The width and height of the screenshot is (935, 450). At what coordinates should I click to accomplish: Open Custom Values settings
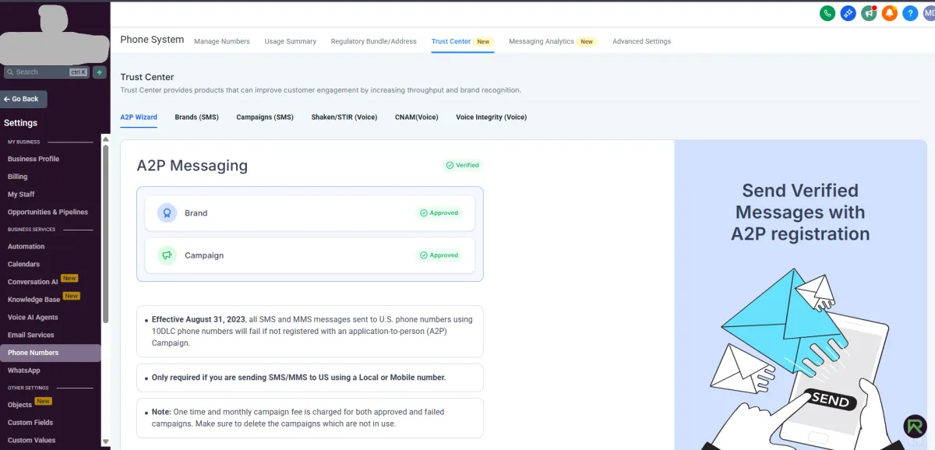click(32, 441)
